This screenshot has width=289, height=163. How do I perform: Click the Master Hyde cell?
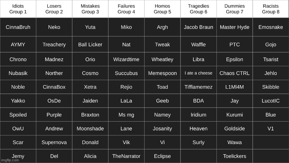[x=235, y=27]
